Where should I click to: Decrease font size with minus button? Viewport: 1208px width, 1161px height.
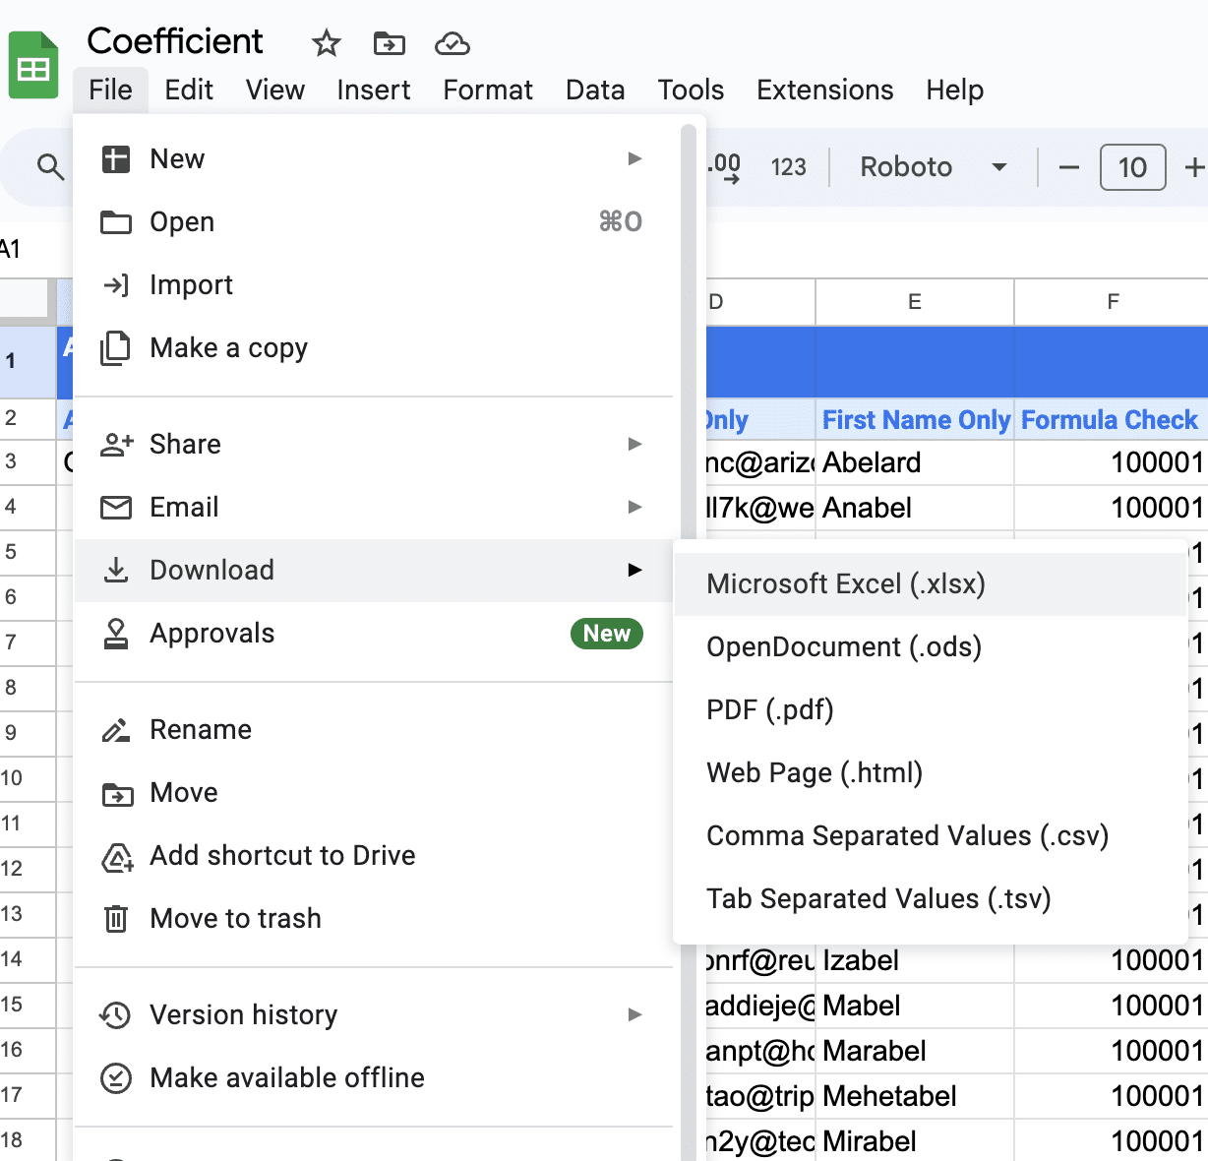[x=1068, y=167]
